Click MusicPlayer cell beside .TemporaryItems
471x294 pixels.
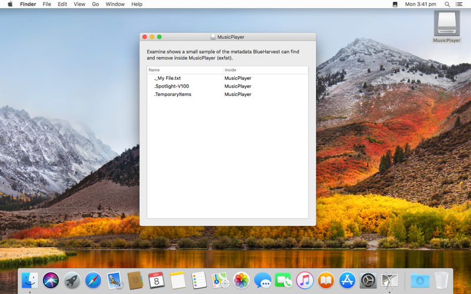pos(238,94)
